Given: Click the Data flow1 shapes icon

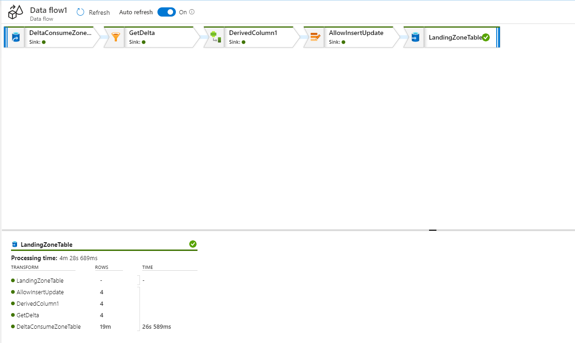Looking at the screenshot, I should tap(16, 12).
